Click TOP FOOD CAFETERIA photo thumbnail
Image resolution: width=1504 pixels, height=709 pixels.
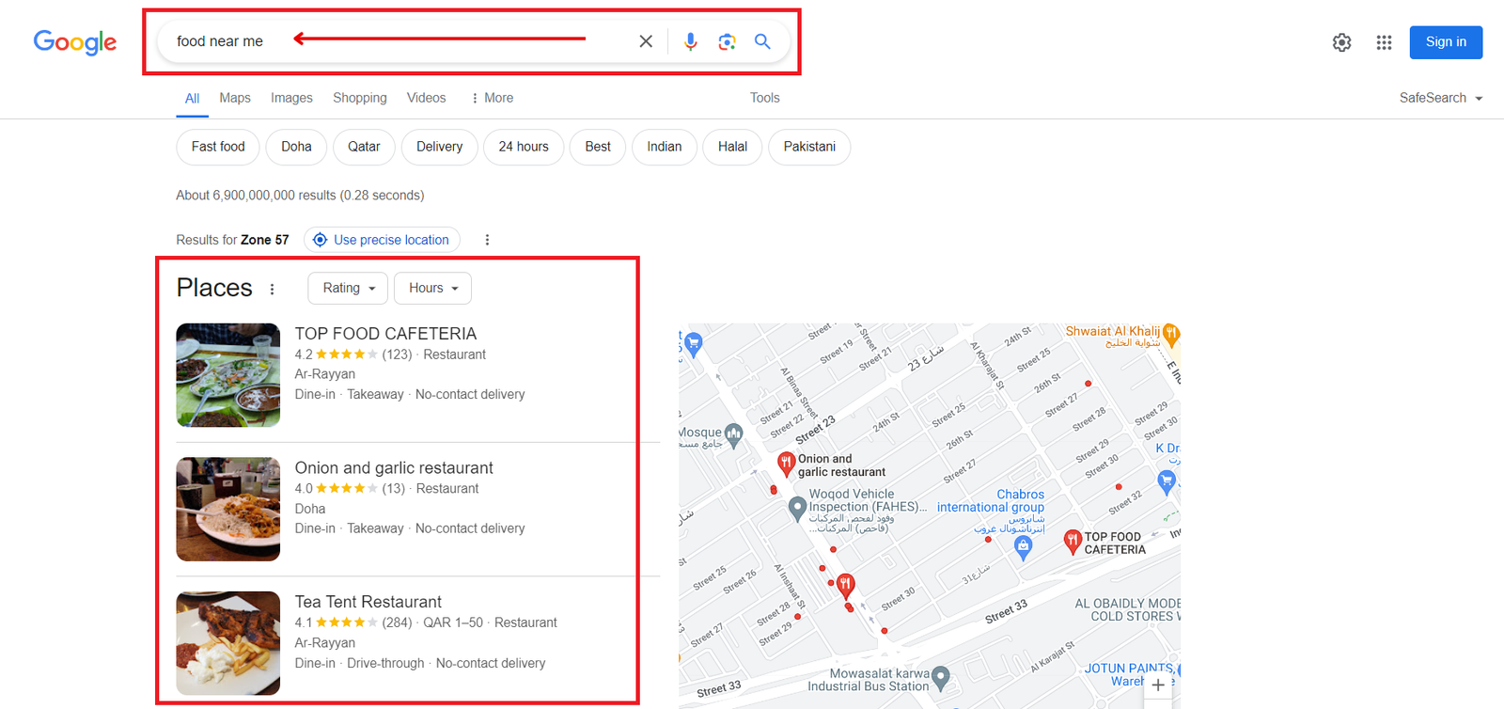point(228,375)
